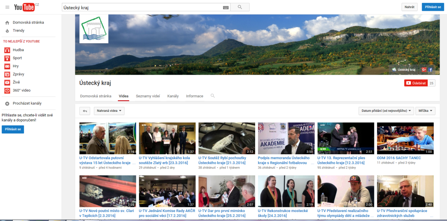Open the on-screen keyboard icon in search box
Screen dimensions: 447x221
(x=226, y=7)
